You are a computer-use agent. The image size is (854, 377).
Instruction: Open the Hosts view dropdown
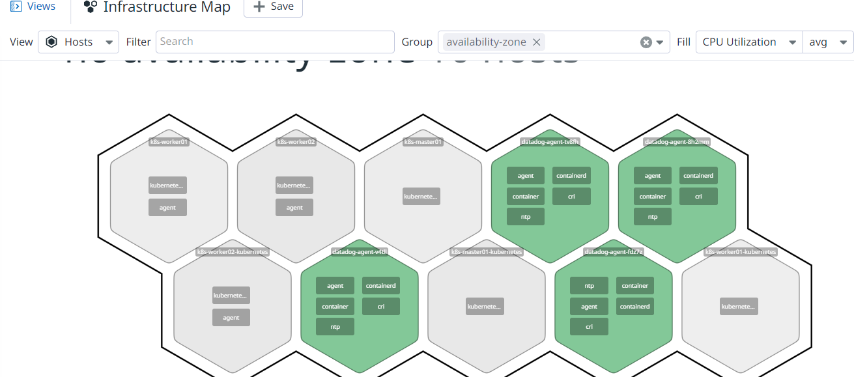(79, 42)
